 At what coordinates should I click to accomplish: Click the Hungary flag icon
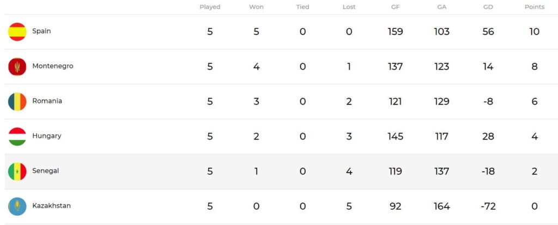click(17, 136)
